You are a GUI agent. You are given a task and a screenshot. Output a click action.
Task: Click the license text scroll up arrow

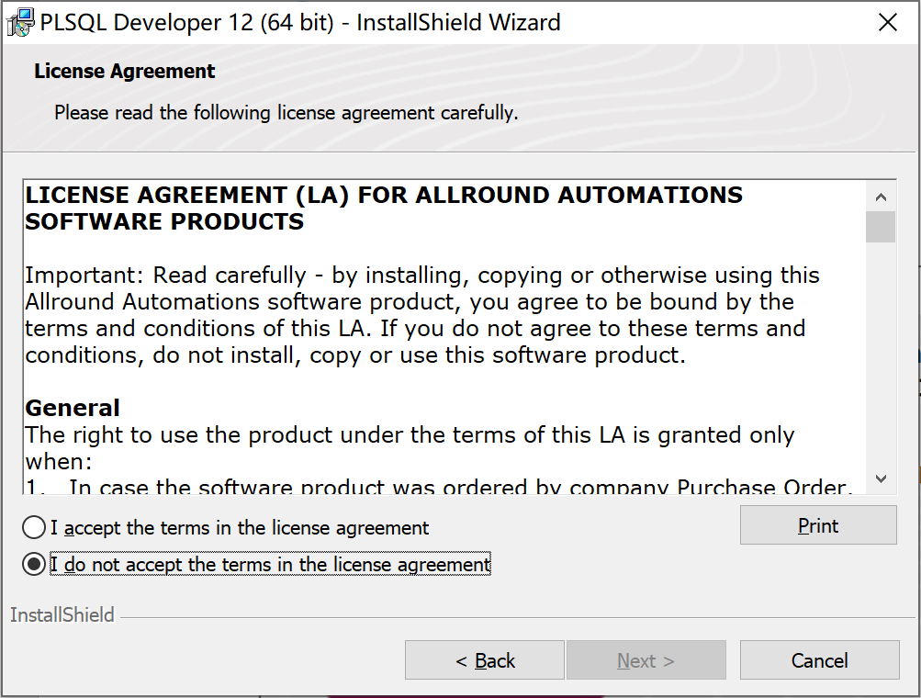point(881,197)
